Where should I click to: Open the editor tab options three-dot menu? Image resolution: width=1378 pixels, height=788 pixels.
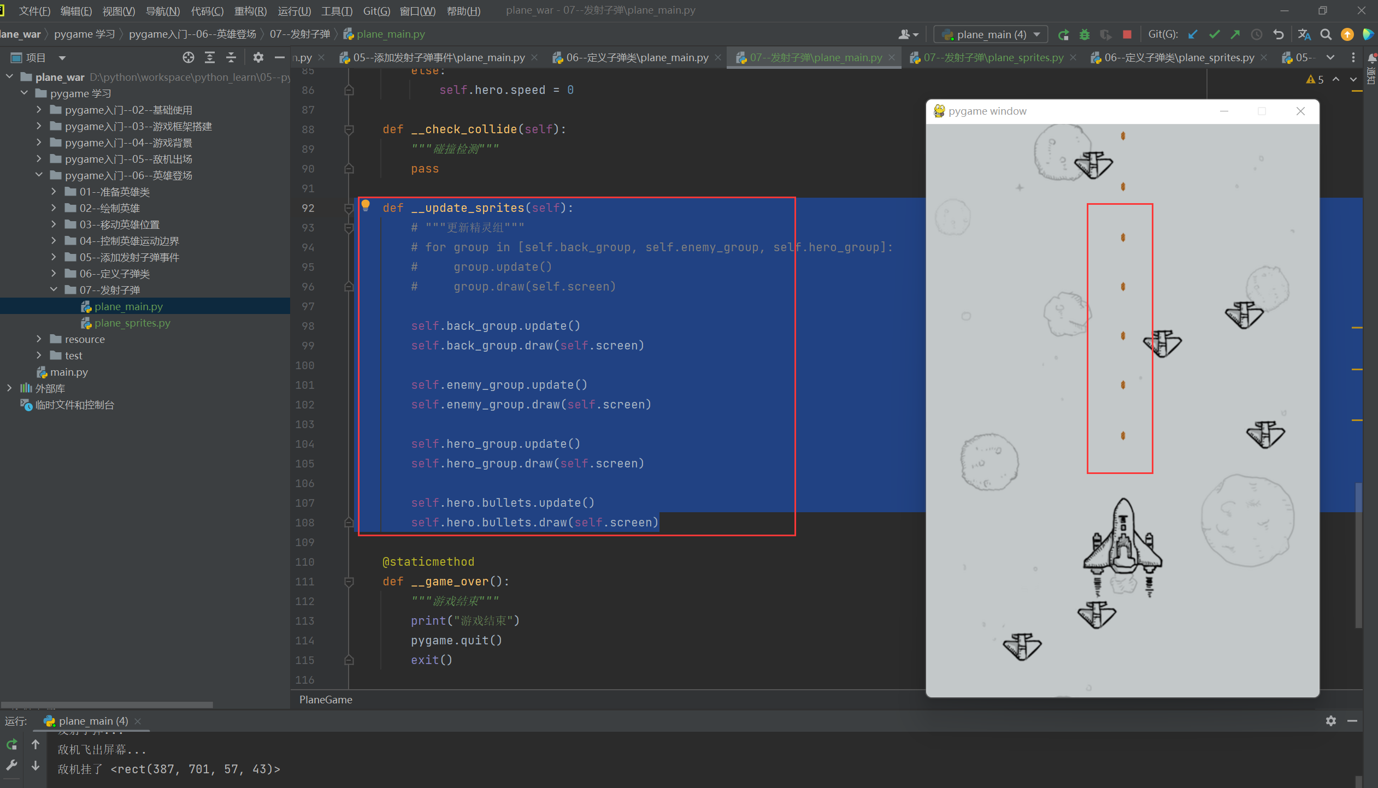tap(1353, 57)
